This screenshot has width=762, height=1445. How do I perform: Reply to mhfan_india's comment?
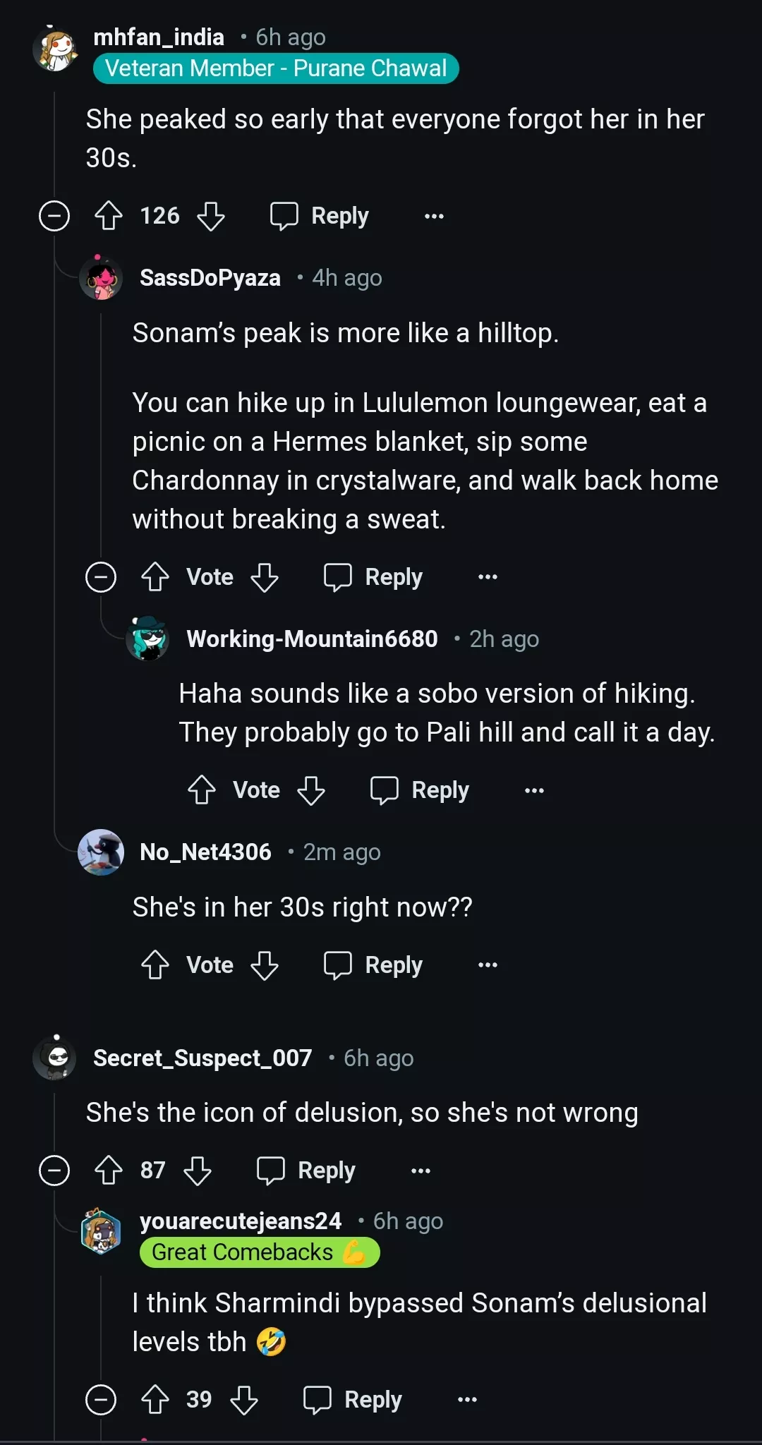coord(320,216)
